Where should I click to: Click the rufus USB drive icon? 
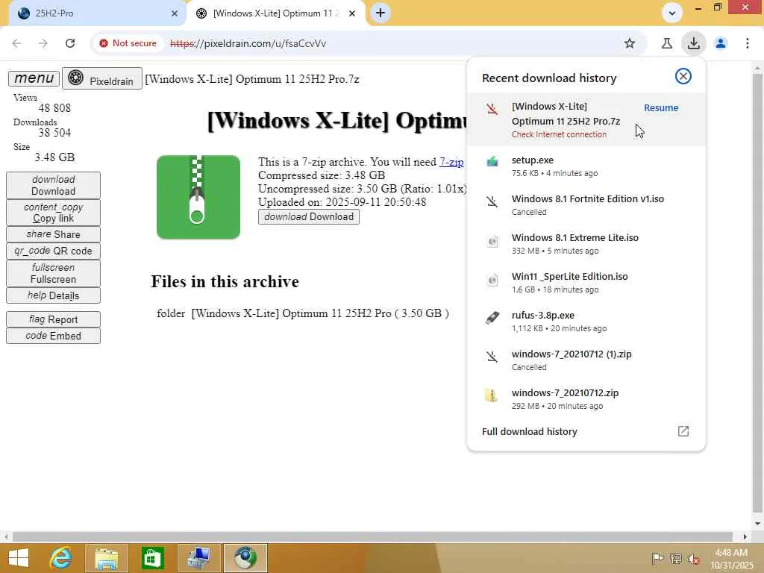492,318
